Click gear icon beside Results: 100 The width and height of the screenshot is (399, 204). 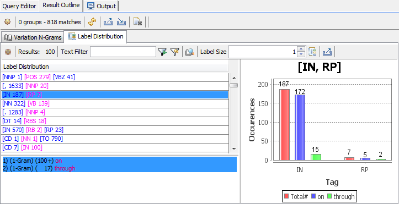[x=8, y=52]
